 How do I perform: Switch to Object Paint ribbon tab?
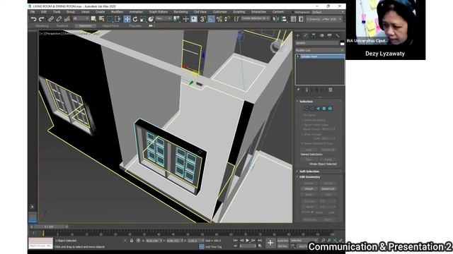pos(110,26)
